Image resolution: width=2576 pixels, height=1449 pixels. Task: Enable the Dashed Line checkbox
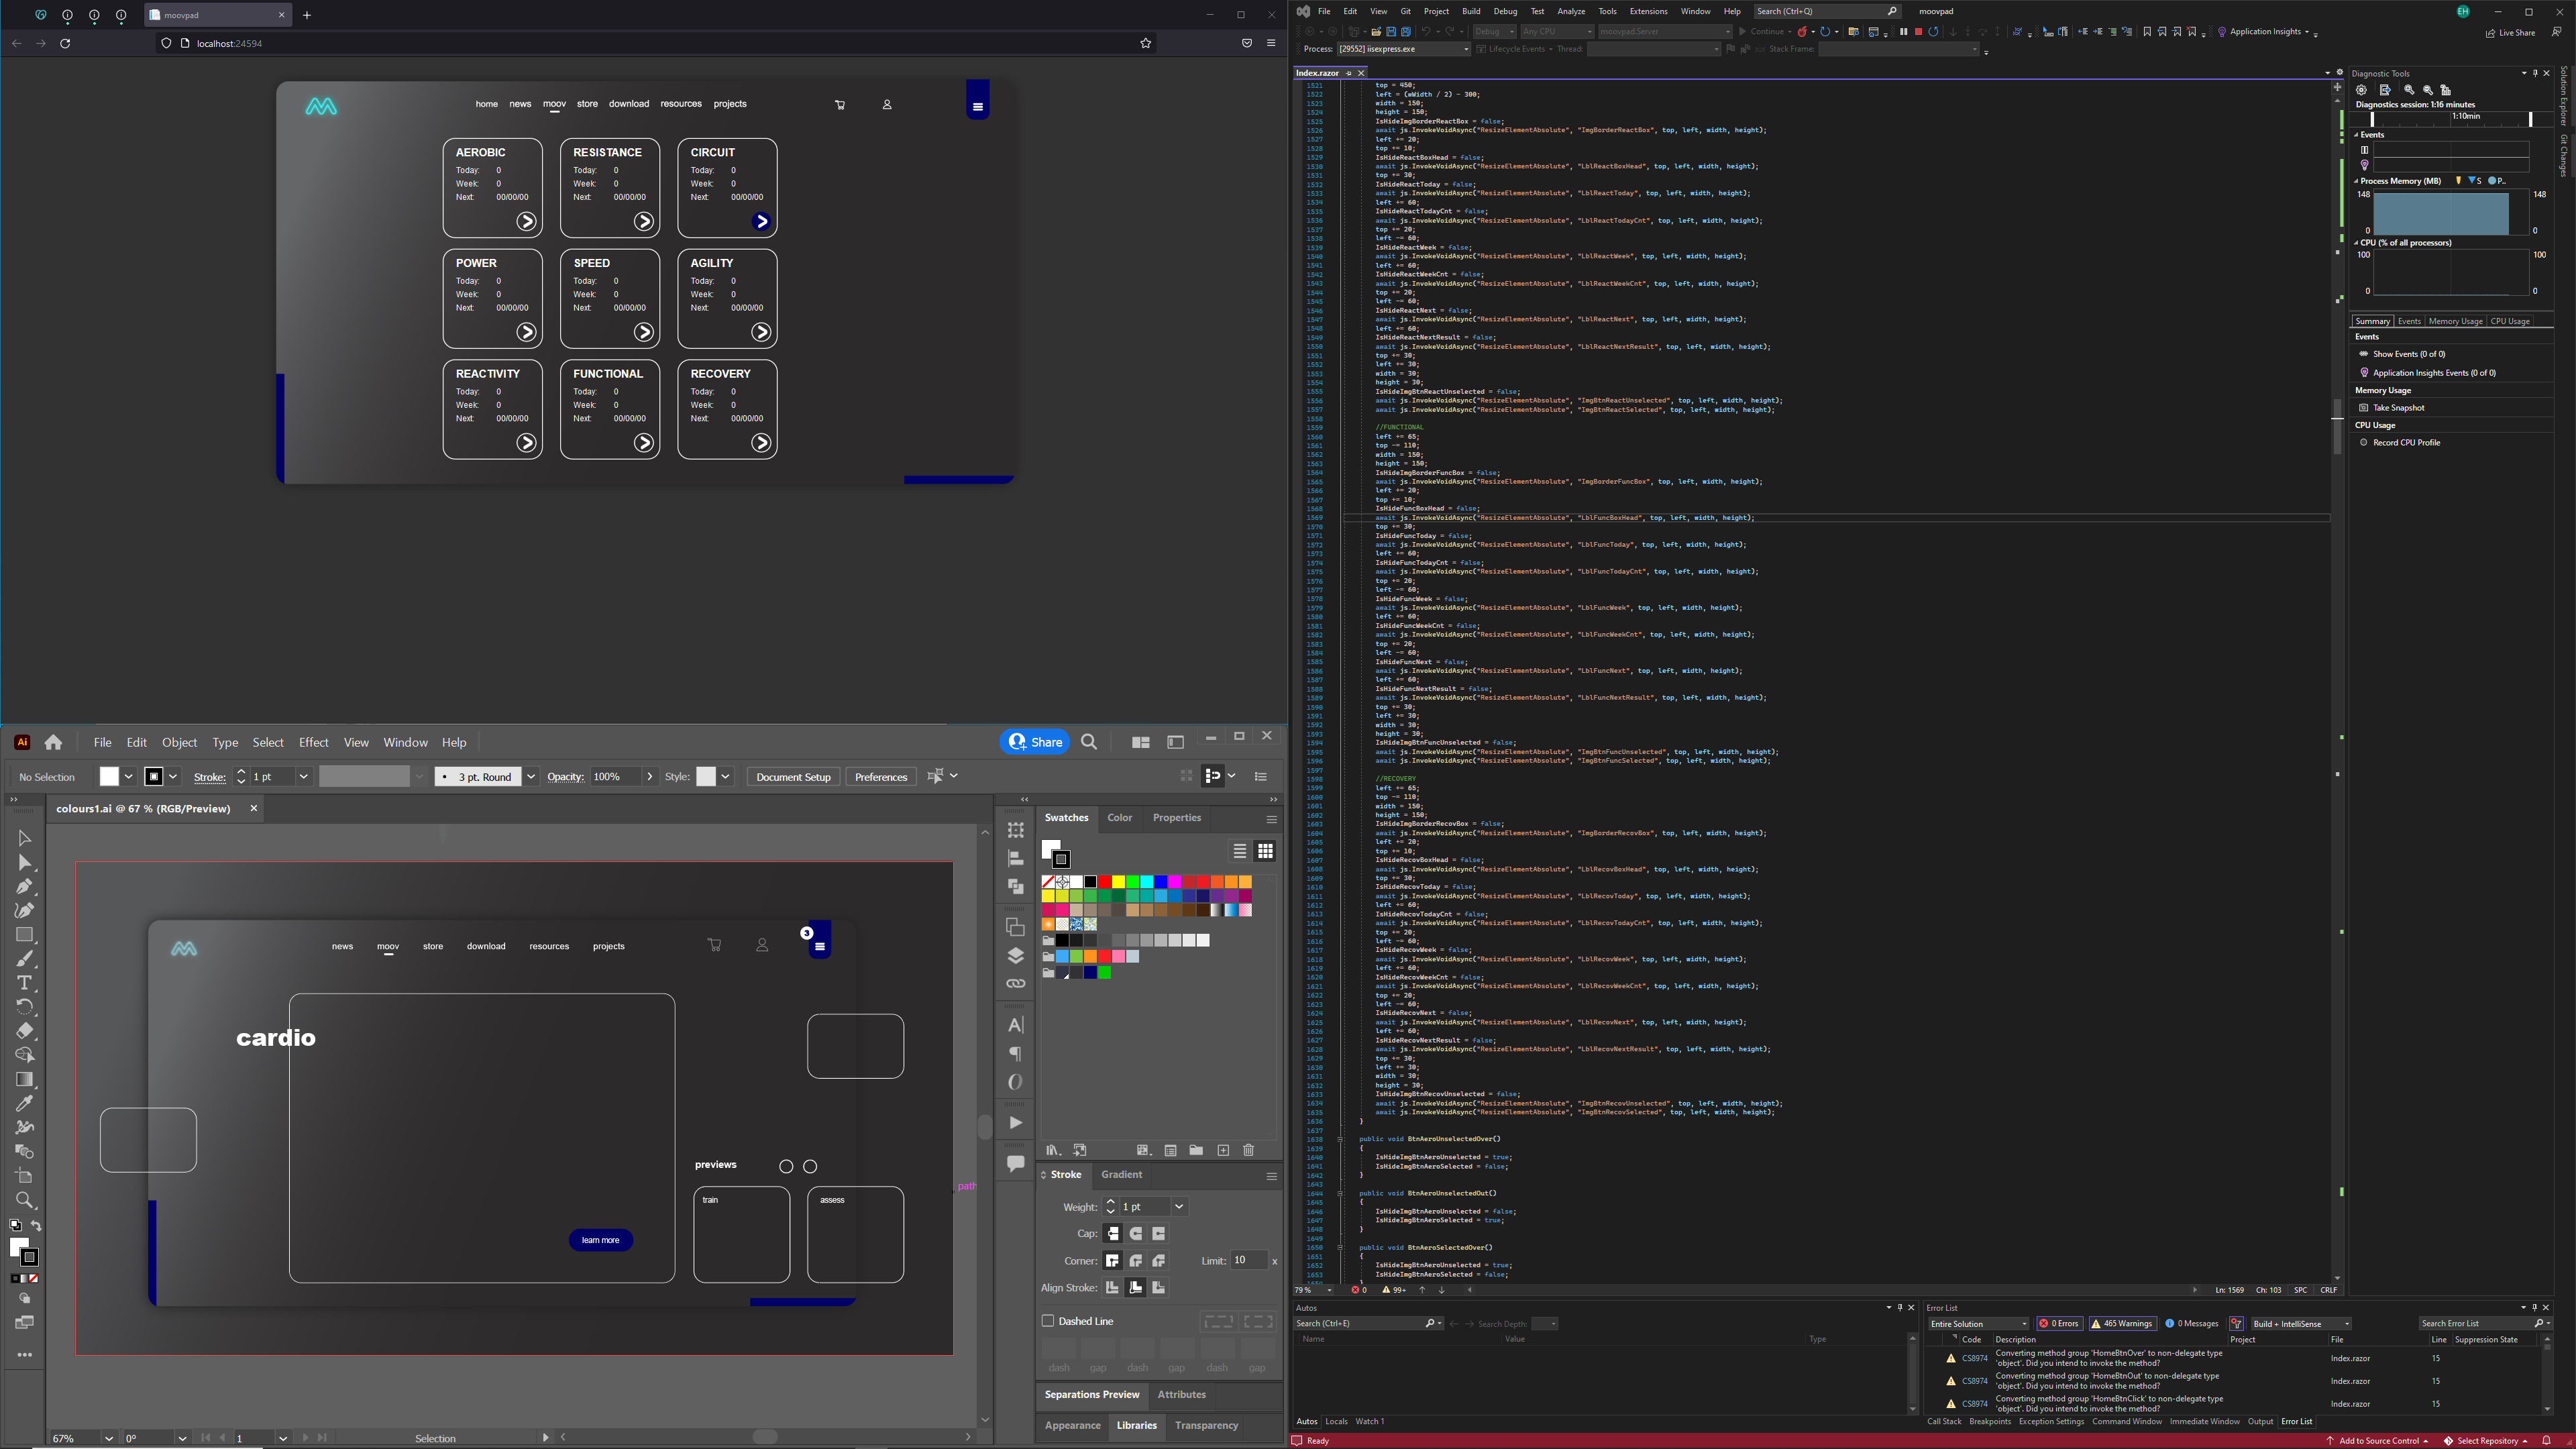[1048, 1321]
